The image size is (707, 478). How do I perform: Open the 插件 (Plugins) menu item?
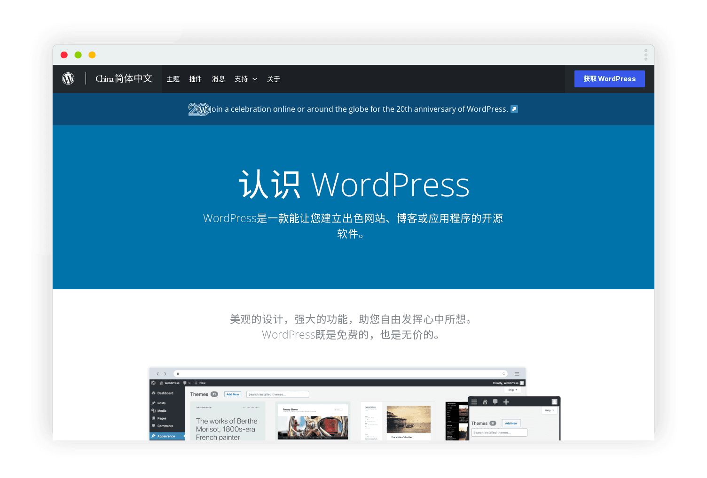(x=196, y=79)
